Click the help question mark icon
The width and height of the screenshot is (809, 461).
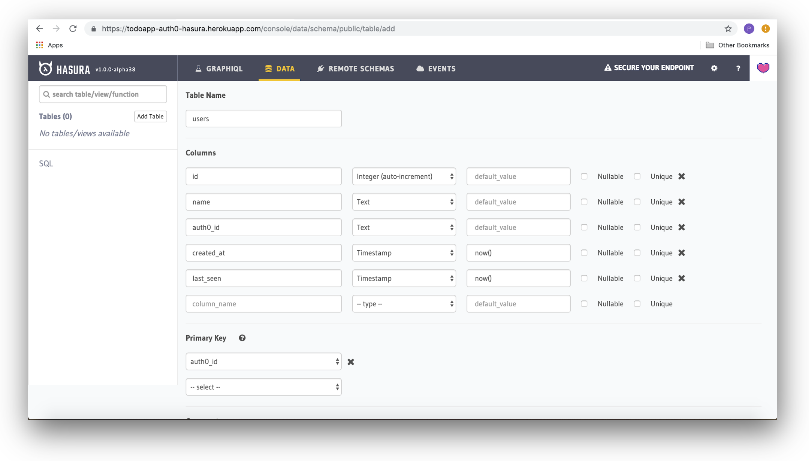click(738, 68)
